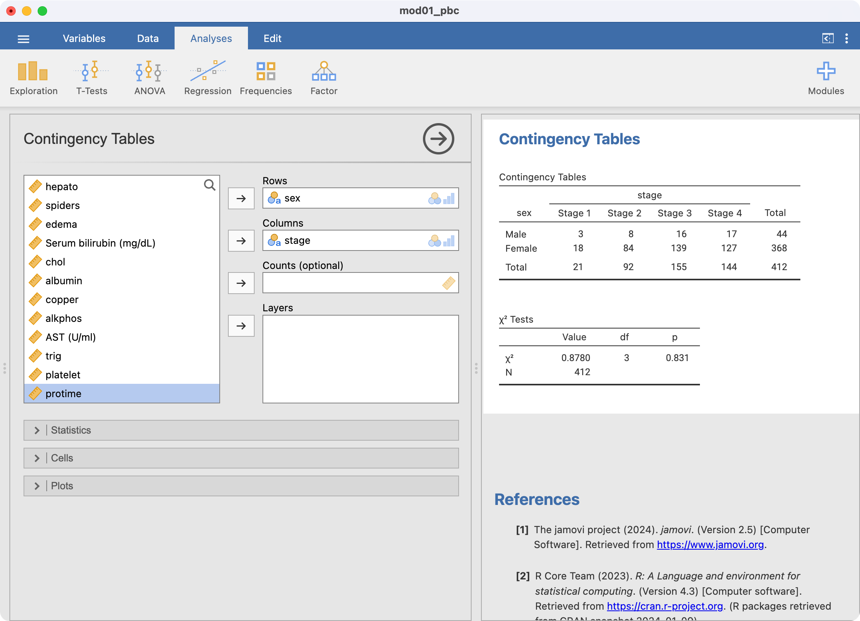Switch to the Variables tab
Viewport: 860px width, 621px height.
click(x=84, y=38)
